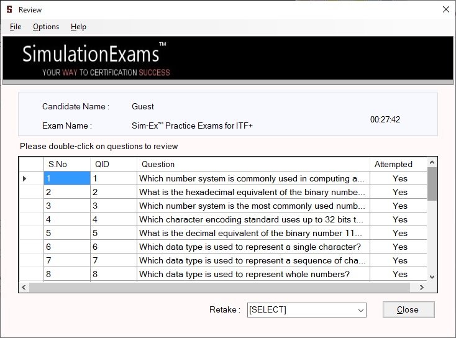Image resolution: width=456 pixels, height=338 pixels.
Task: Click the 00:27:42 timer display
Action: [x=385, y=119]
